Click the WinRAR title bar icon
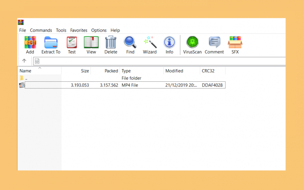The height and width of the screenshot is (190, 304). click(x=21, y=22)
